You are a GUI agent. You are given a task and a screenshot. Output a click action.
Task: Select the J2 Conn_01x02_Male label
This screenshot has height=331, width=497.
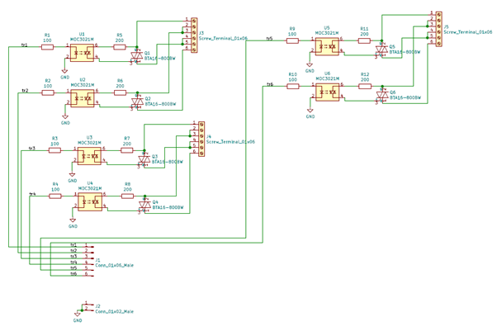tap(114, 312)
